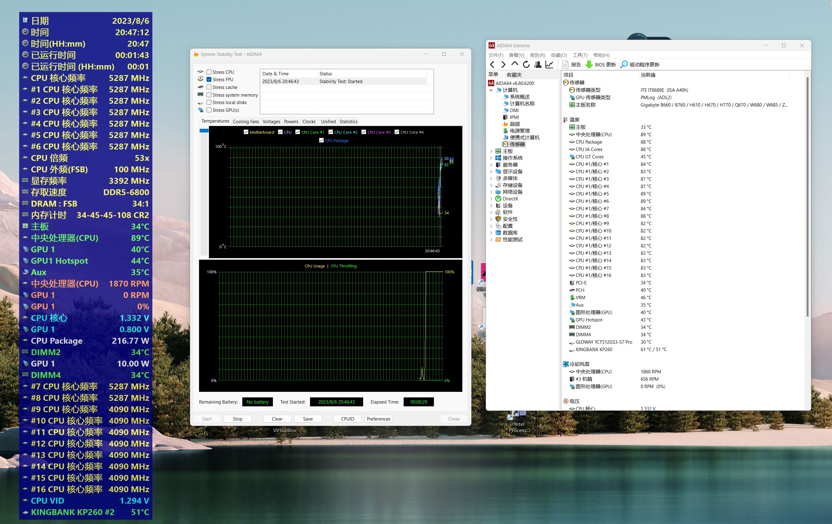Expand the 性能测试 tree node
This screenshot has width=832, height=524.
(491, 240)
